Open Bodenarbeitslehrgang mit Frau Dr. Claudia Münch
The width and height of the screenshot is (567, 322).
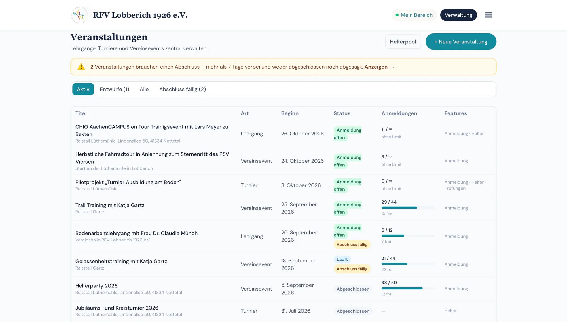pos(136,233)
